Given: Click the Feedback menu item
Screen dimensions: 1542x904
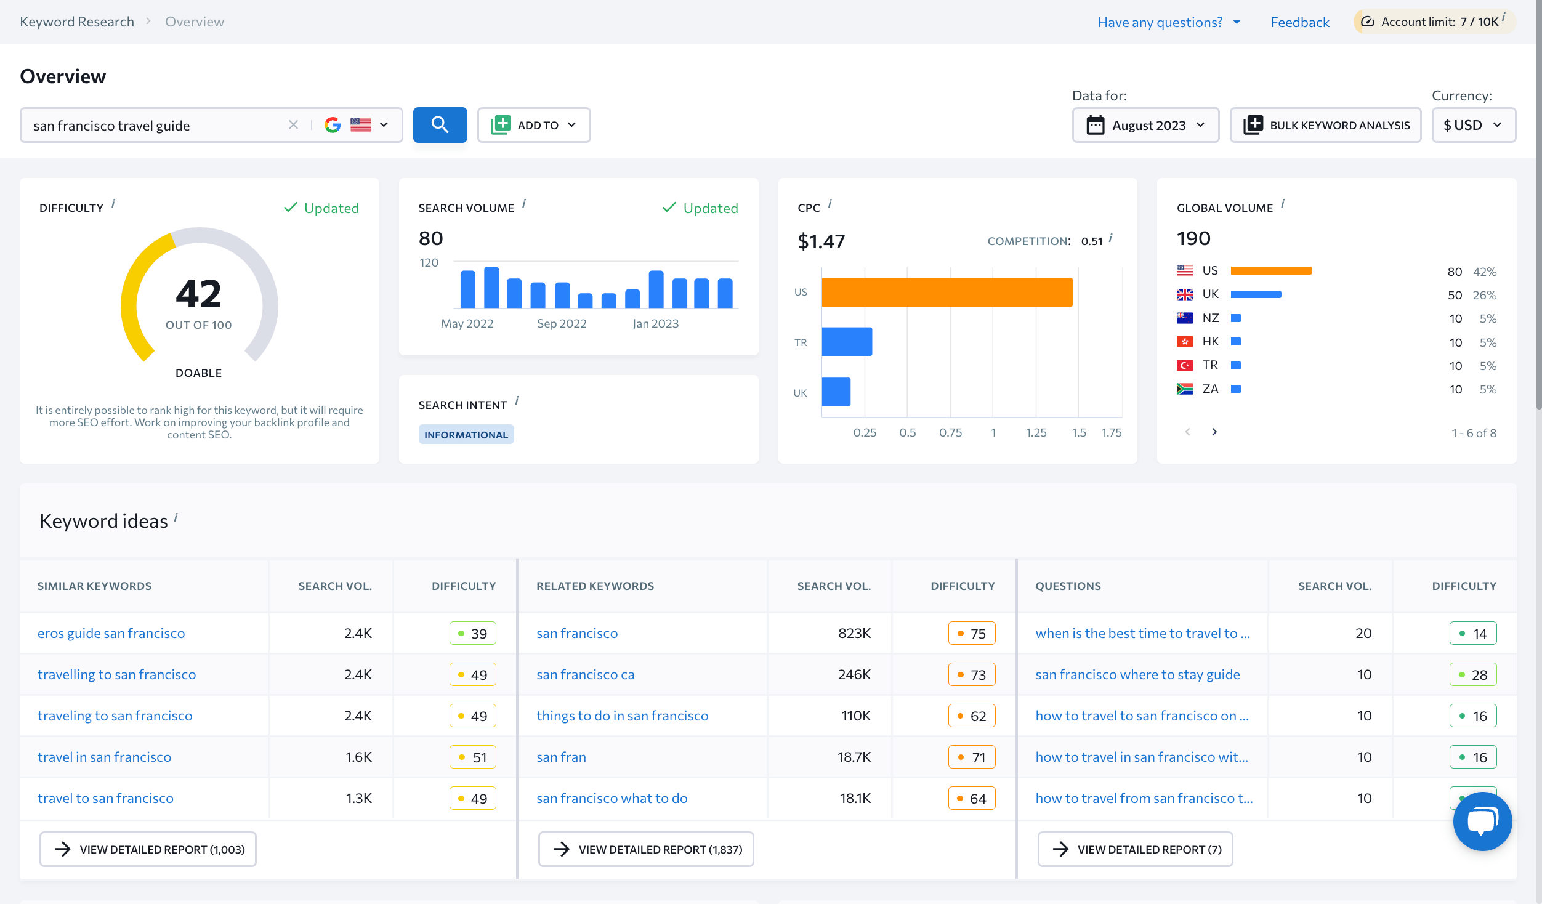Looking at the screenshot, I should pos(1299,20).
